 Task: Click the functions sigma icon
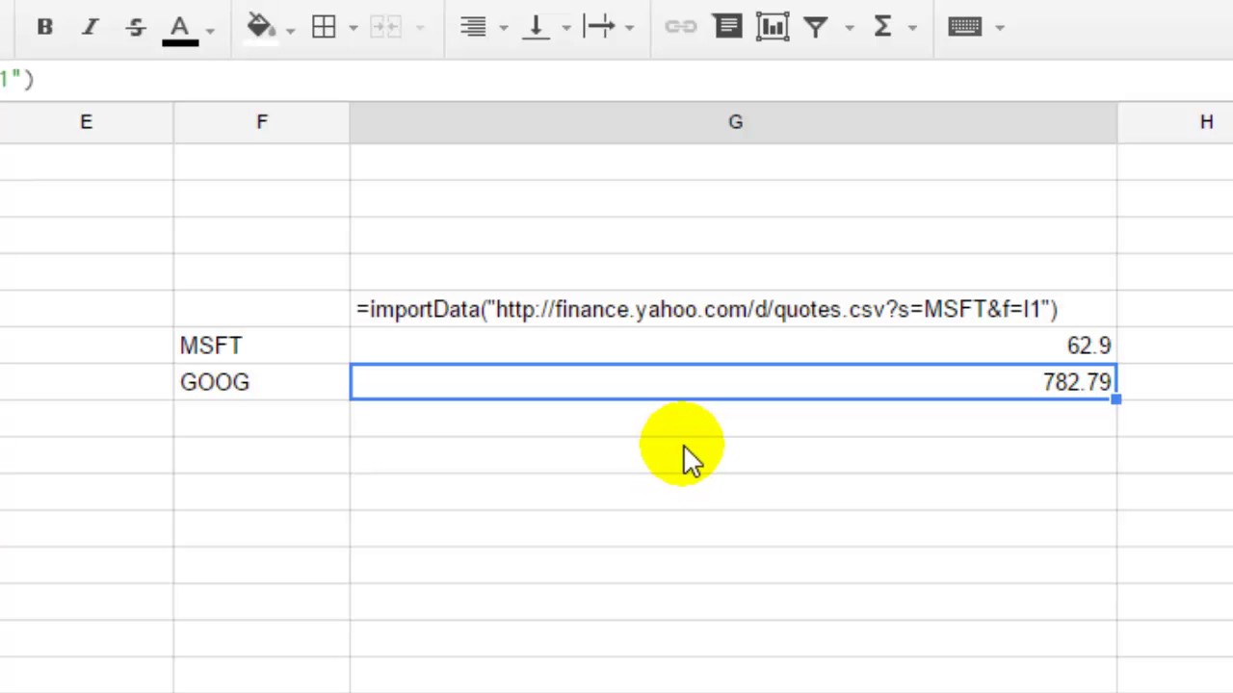[x=882, y=27]
